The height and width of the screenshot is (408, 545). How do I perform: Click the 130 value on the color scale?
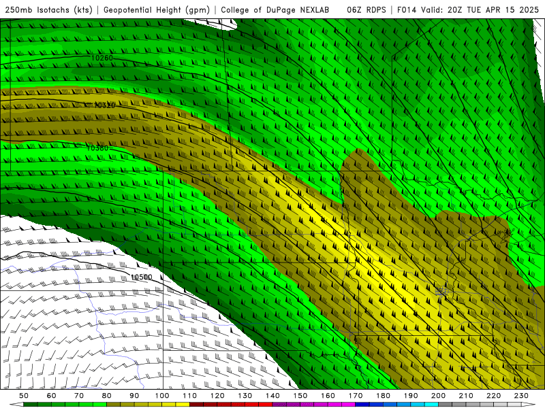point(245,396)
